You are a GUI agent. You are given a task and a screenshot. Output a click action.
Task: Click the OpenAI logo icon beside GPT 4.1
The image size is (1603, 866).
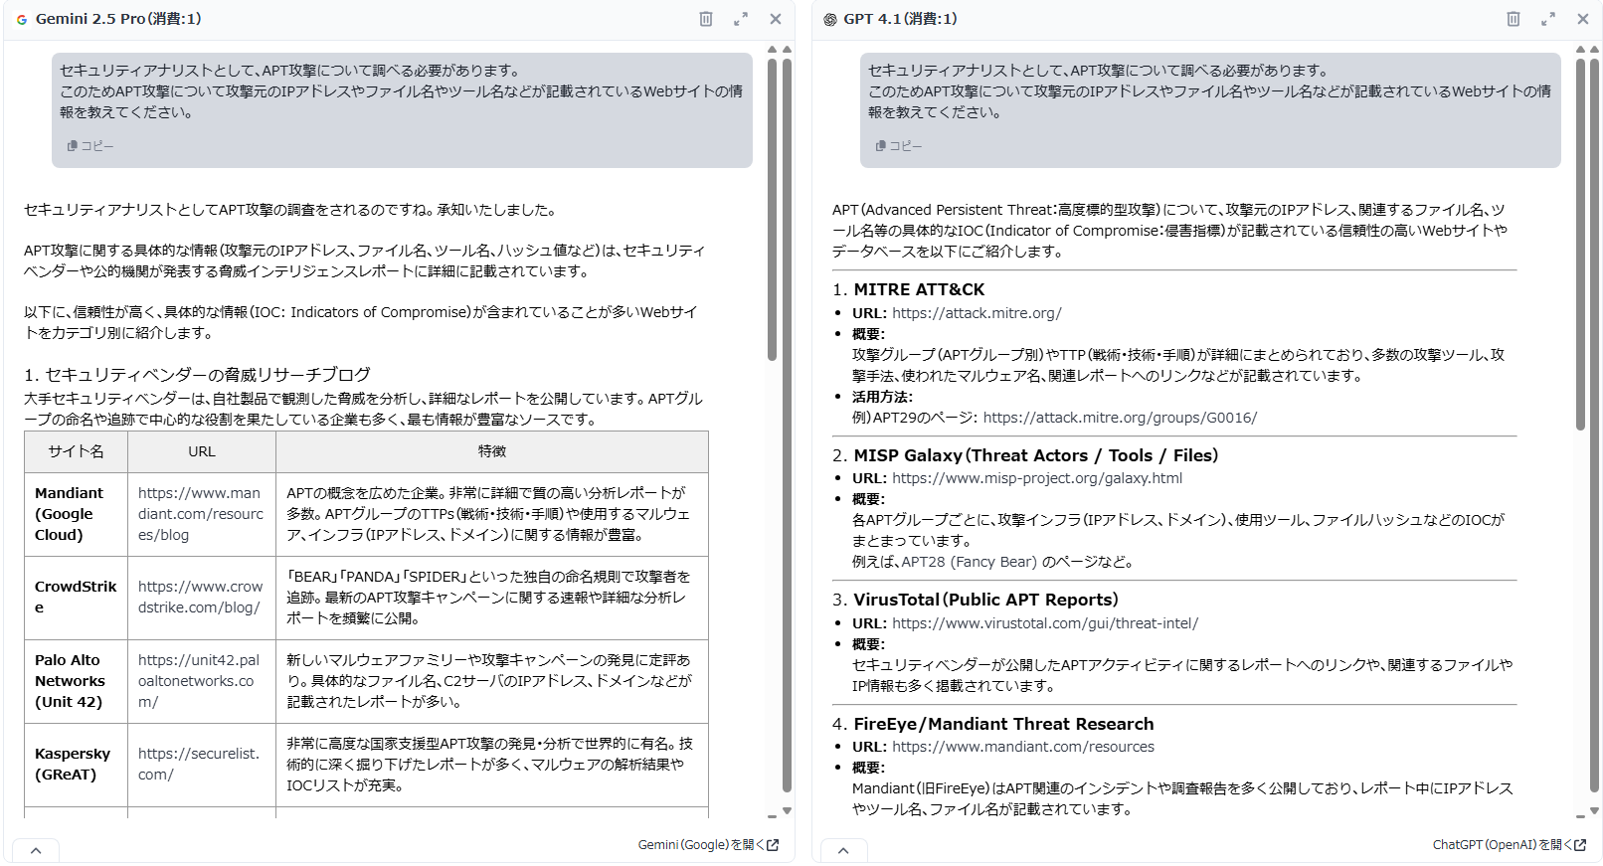(x=830, y=19)
